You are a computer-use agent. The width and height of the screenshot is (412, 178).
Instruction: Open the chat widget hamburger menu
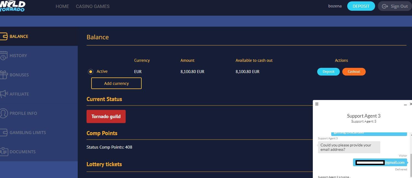pos(317,104)
